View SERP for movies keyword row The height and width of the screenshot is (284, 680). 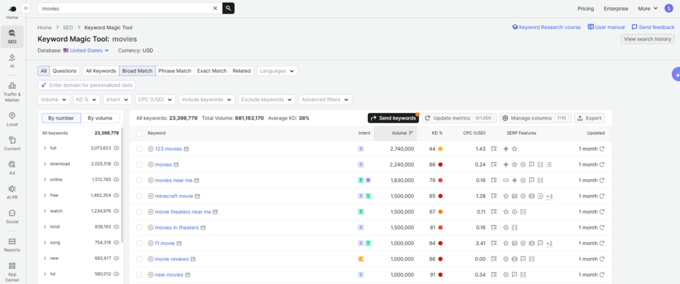[494, 165]
